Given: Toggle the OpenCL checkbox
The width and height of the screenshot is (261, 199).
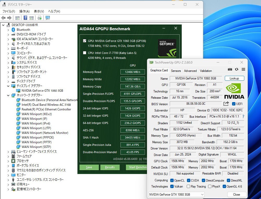Looking at the screenshot, I should 172,181.
